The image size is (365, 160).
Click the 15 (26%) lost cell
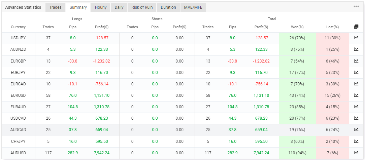pos(332,95)
